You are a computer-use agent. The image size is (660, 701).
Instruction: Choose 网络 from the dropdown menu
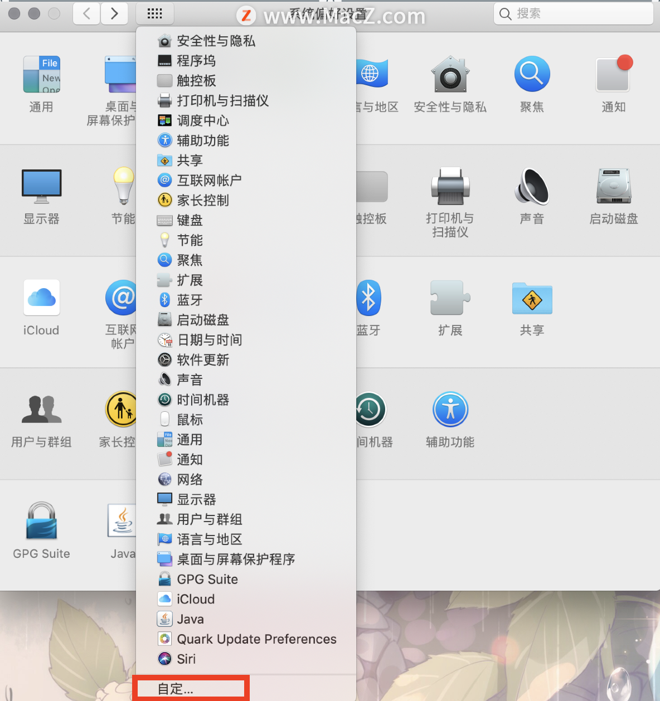(x=246, y=480)
